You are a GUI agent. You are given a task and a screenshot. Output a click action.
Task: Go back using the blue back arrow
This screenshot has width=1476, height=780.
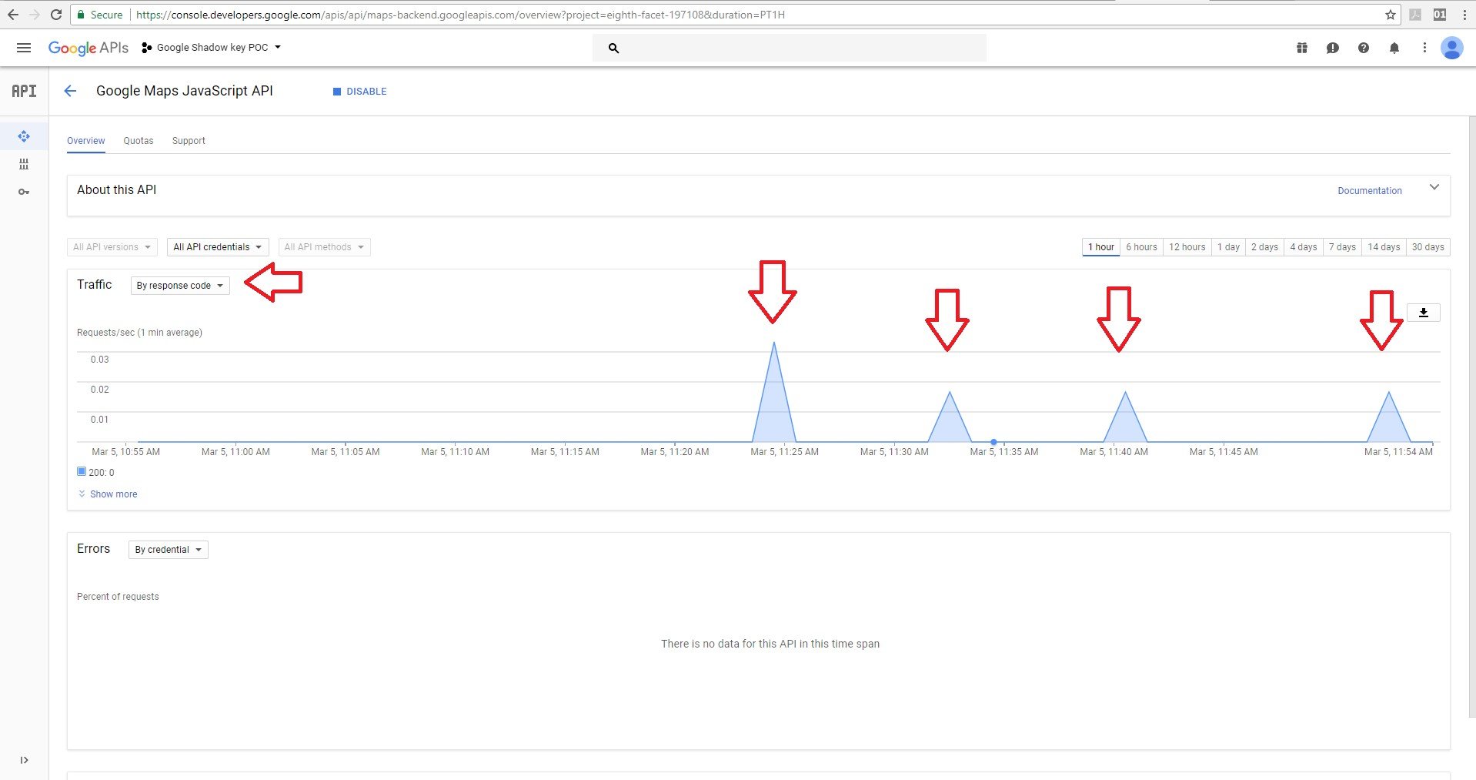pos(70,91)
